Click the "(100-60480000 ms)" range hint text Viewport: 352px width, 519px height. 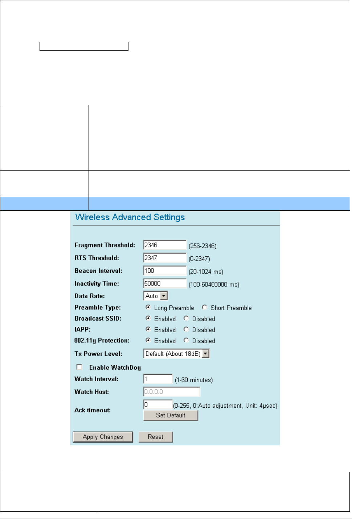click(x=214, y=285)
